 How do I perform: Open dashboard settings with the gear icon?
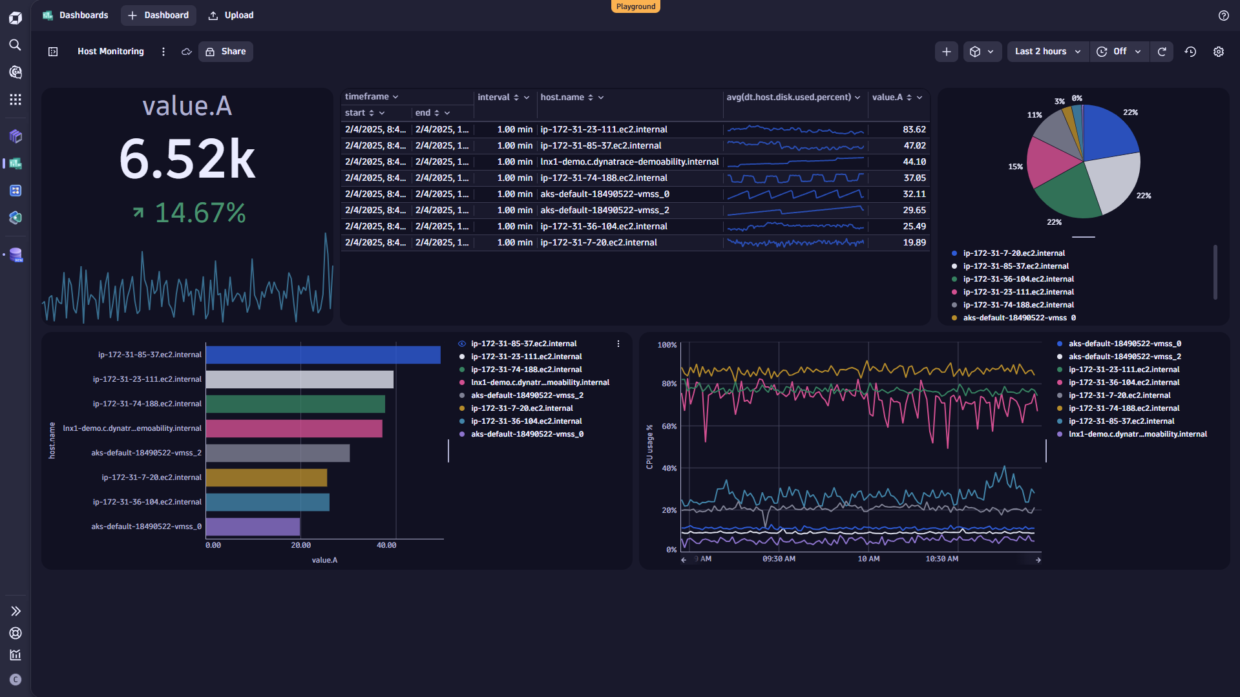point(1219,51)
